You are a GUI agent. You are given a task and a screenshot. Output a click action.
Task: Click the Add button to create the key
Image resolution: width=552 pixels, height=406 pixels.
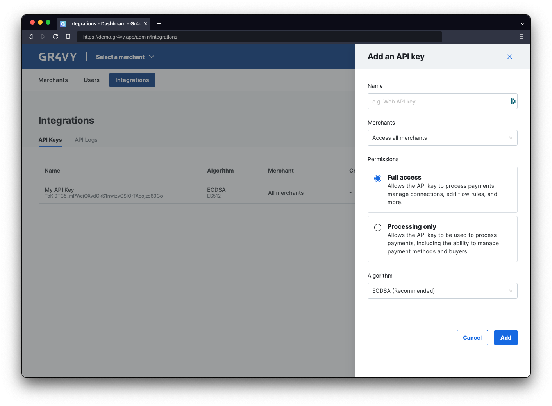(506, 337)
